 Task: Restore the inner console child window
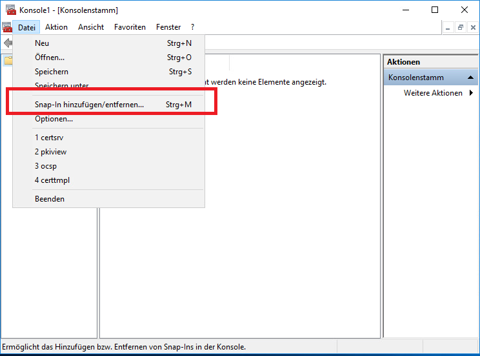pyautogui.click(x=461, y=27)
